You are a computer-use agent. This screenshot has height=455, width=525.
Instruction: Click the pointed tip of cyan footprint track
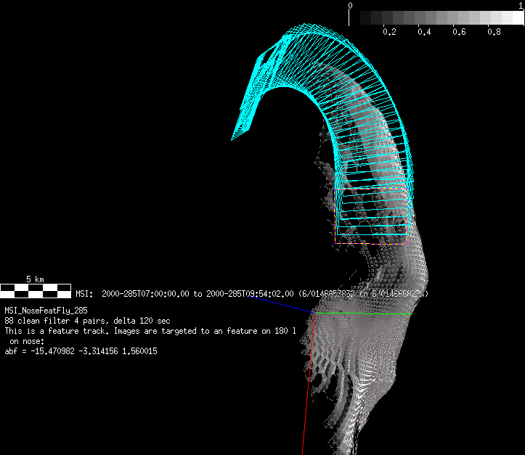coord(233,139)
